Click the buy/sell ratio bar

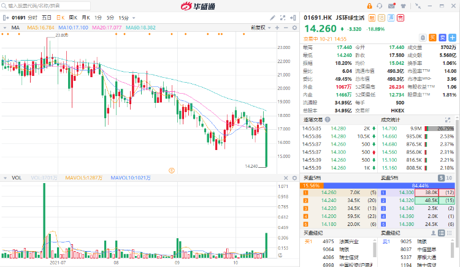pyautogui.click(x=377, y=186)
